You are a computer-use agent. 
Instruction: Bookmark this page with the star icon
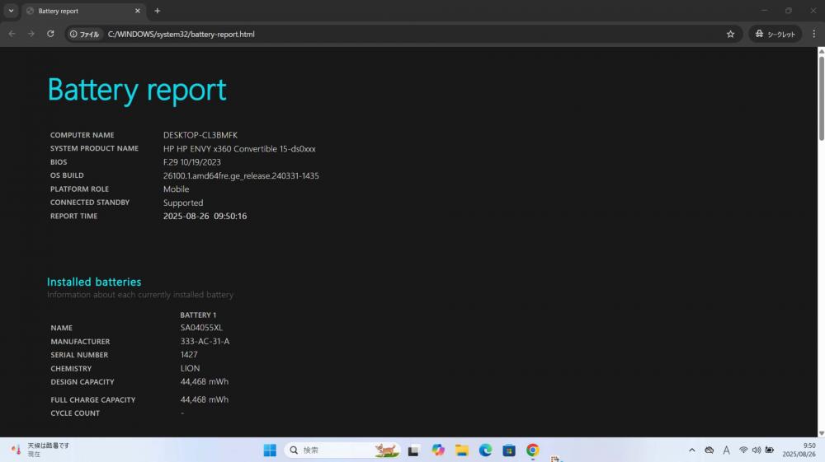pyautogui.click(x=730, y=34)
